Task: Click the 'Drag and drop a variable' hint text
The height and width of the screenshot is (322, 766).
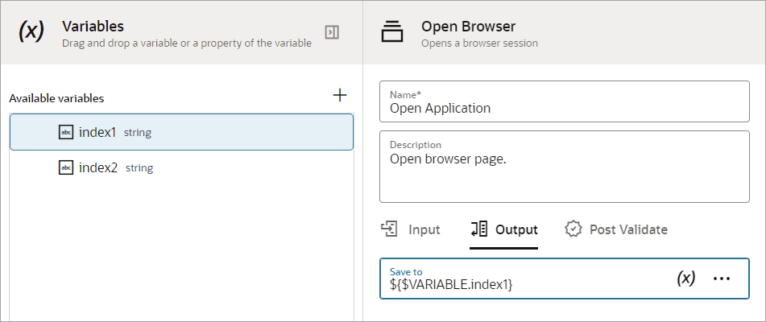Action: click(x=187, y=43)
